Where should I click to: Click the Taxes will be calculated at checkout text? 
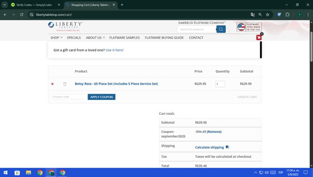pos(223,156)
